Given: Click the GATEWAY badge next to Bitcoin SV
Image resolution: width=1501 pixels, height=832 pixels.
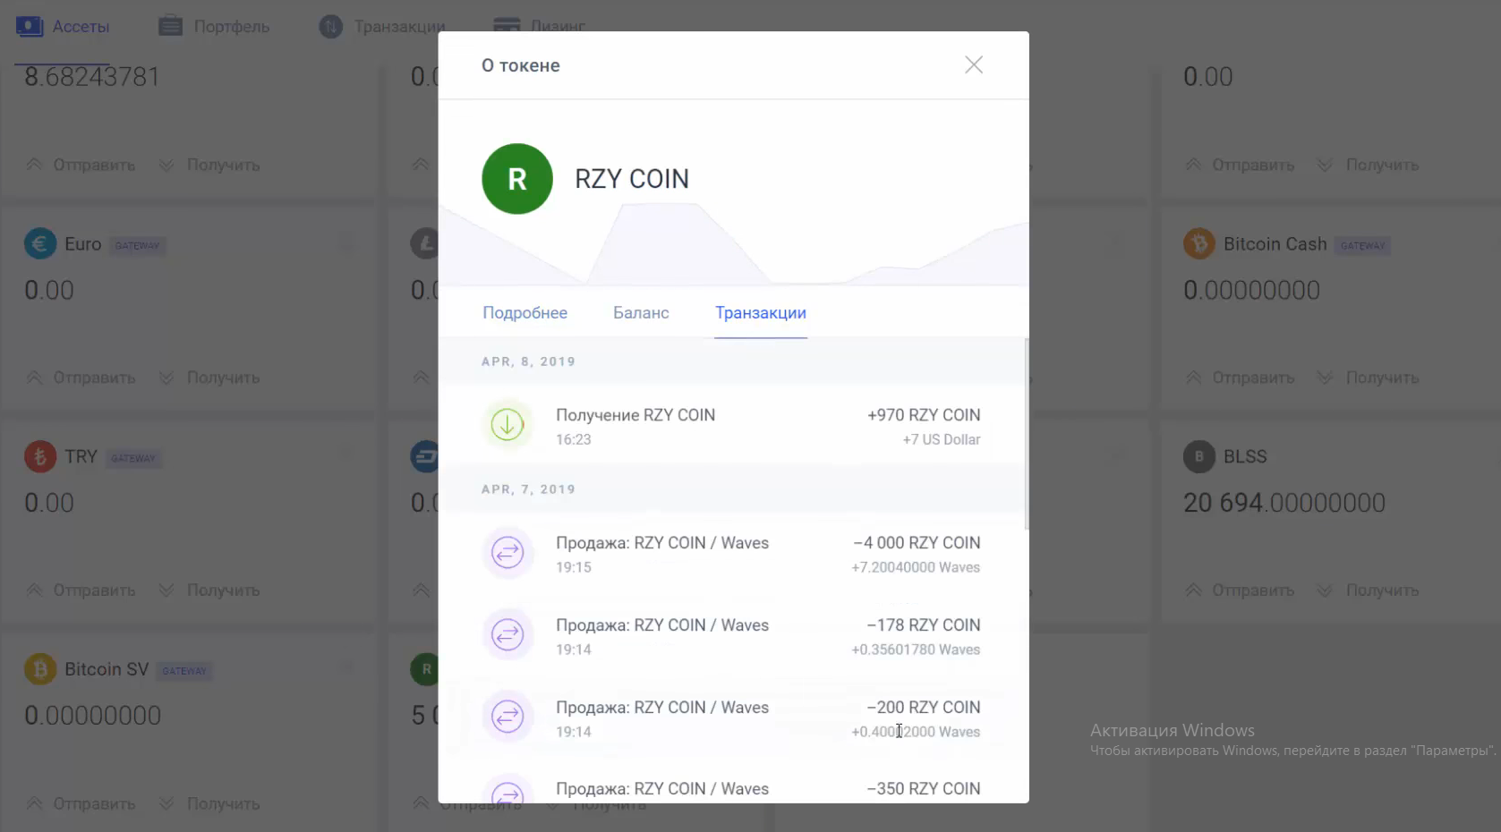Looking at the screenshot, I should [184, 671].
